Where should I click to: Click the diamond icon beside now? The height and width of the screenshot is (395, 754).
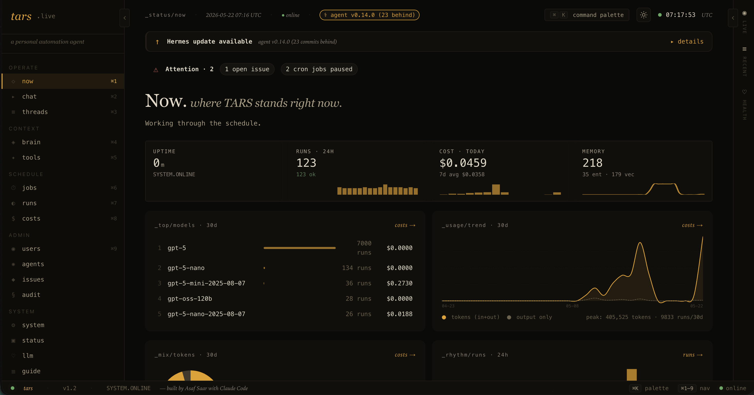tap(13, 81)
